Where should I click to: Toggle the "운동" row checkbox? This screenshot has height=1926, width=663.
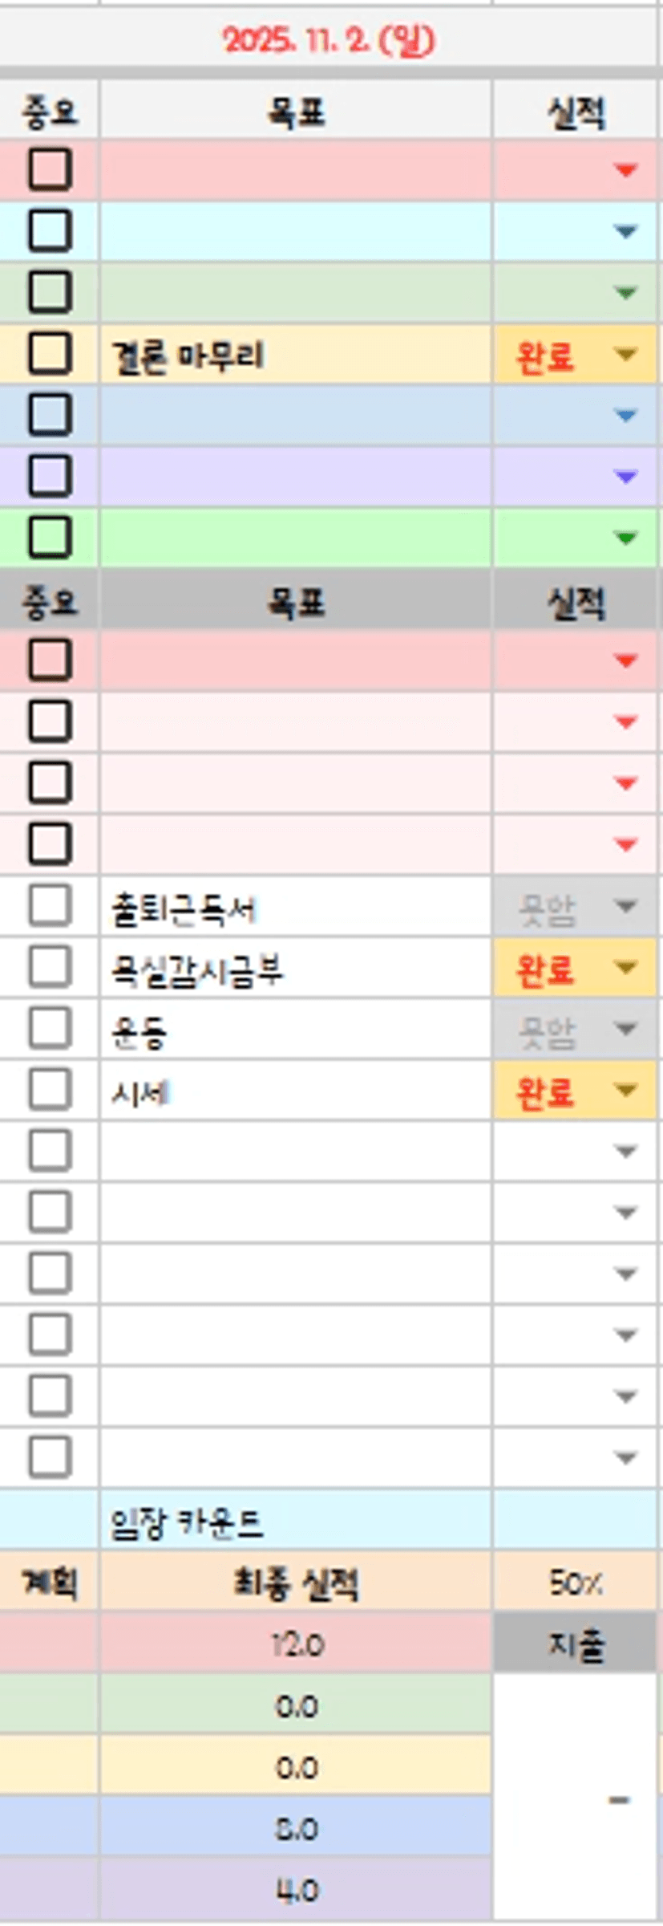pos(50,1029)
